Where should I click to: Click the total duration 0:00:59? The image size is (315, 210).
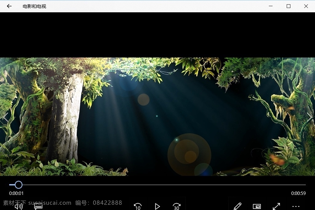click(298, 193)
